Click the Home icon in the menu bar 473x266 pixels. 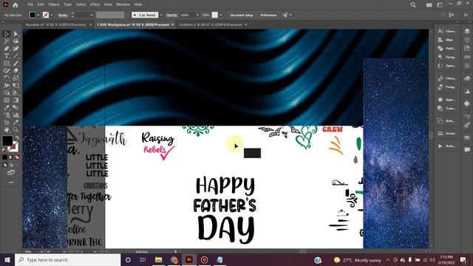click(x=16, y=5)
